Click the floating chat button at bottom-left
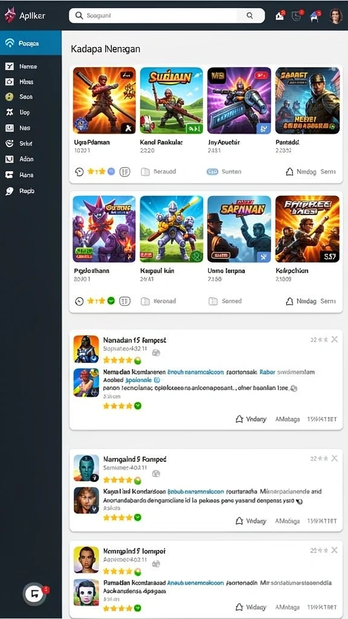 [x=34, y=594]
